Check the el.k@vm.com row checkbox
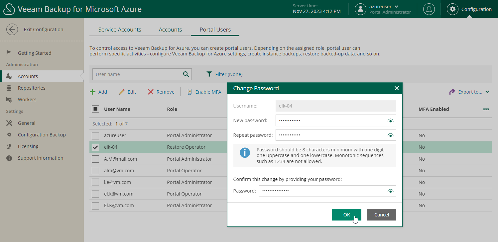 [95, 194]
